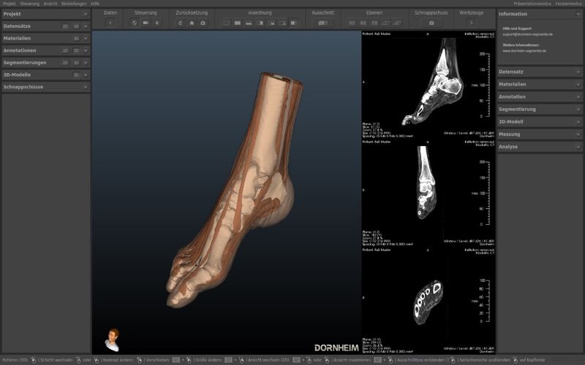The image size is (585, 365).
Task: Select the horizontal split layout under Anordnung
Action: 249,23
